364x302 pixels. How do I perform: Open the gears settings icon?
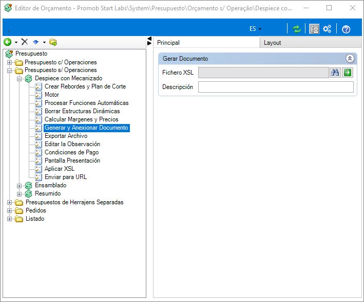[327, 29]
